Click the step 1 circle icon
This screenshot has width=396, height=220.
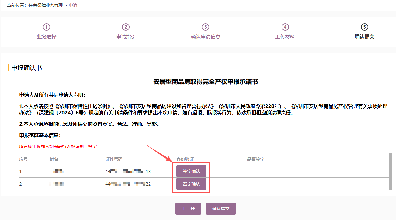(46, 27)
